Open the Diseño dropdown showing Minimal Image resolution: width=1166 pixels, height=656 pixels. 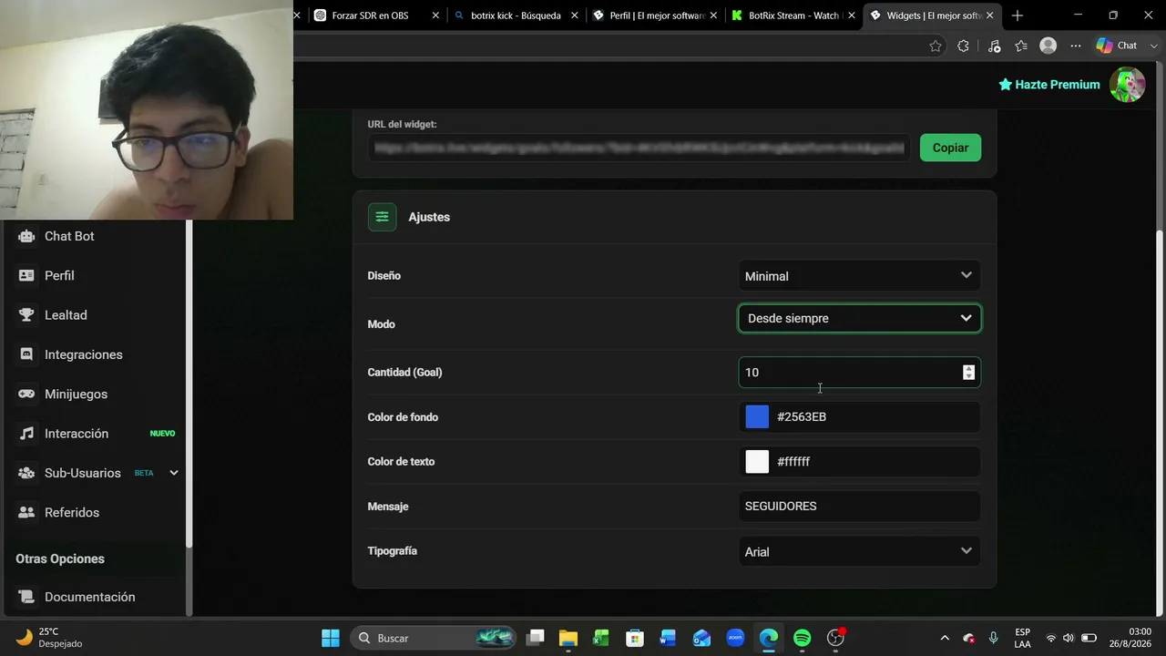[x=859, y=276]
